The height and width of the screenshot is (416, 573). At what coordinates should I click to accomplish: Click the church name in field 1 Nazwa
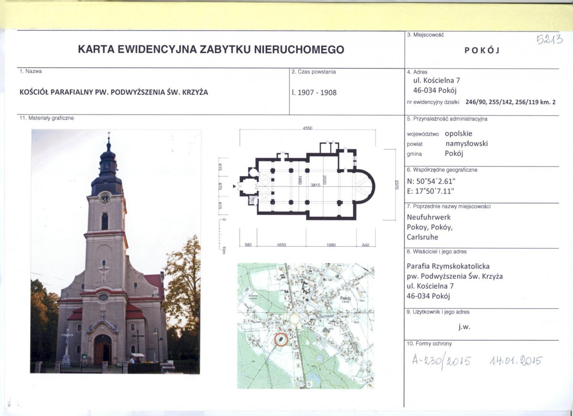click(114, 92)
